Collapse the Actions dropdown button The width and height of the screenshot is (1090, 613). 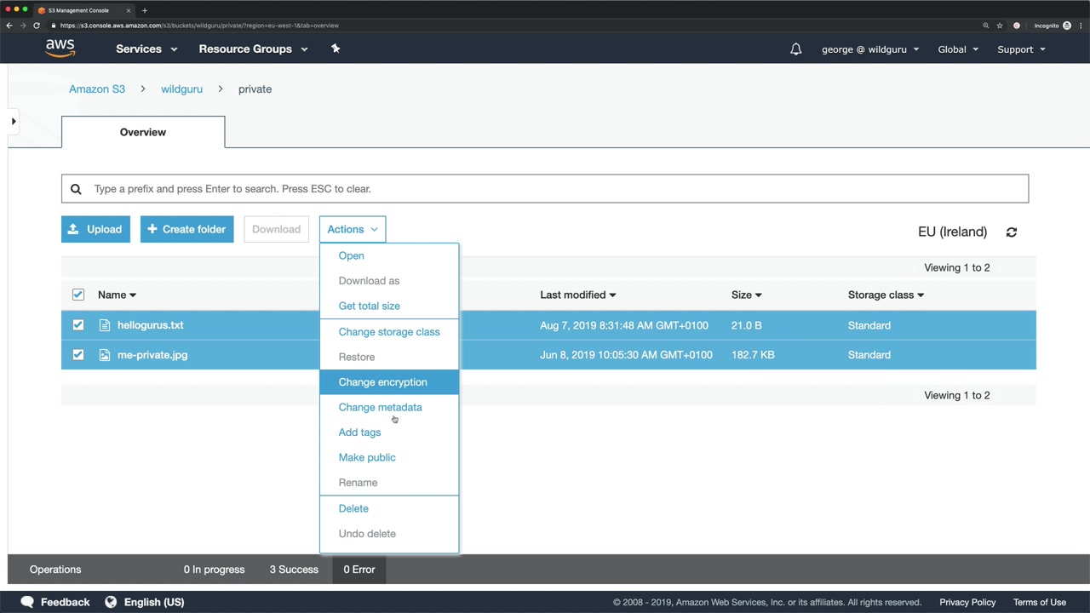tap(353, 229)
